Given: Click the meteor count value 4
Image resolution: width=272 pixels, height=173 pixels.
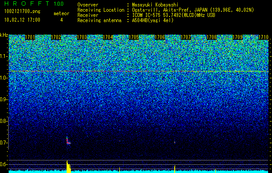Looking at the screenshot, I should tap(61, 20).
